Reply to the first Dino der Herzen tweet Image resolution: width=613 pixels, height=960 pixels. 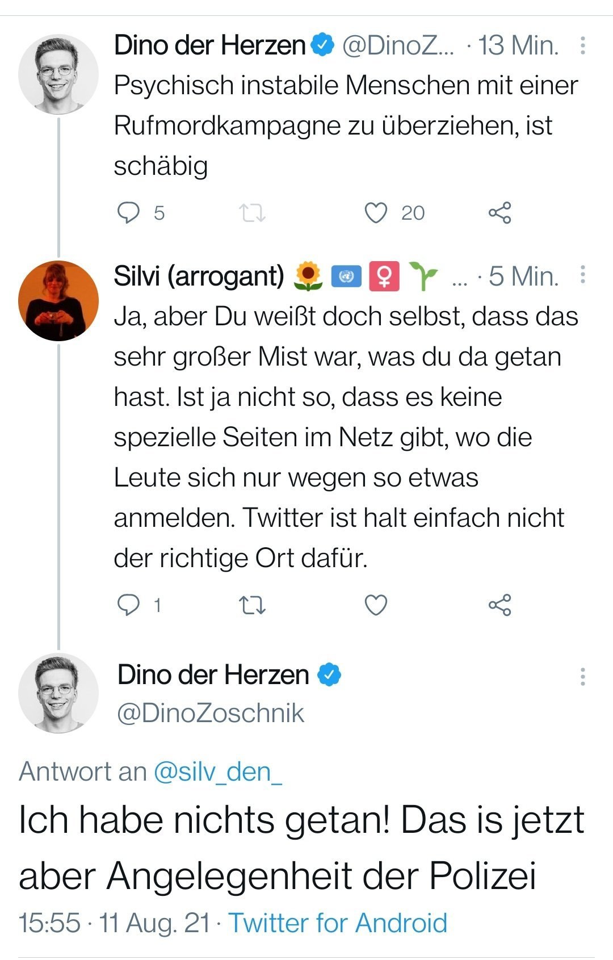point(128,213)
